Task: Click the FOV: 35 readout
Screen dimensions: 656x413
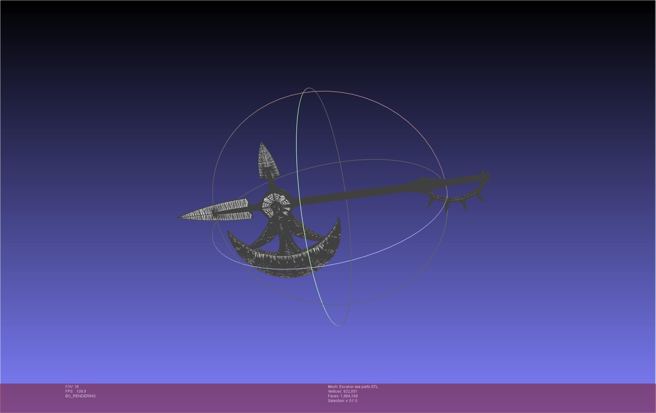Action: [x=72, y=387]
